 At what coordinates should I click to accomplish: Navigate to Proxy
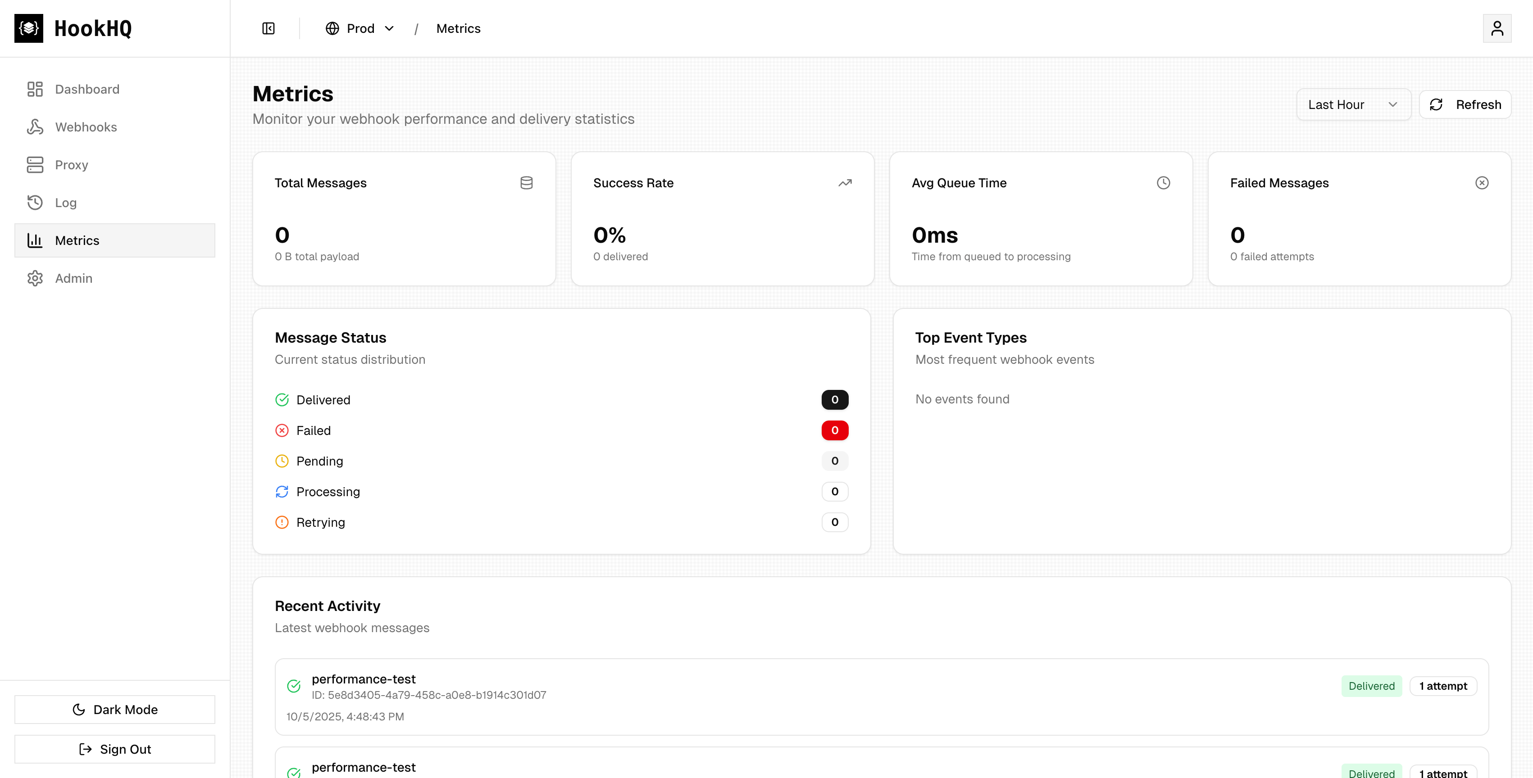(x=115, y=165)
